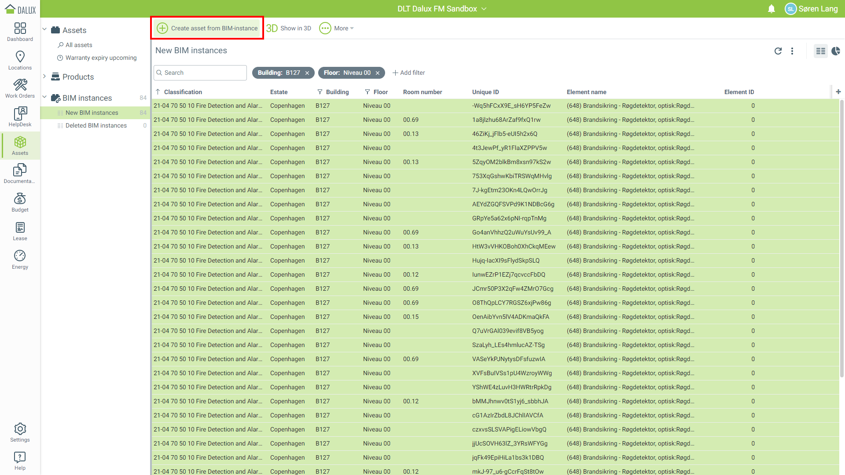
Task: Switch to chart view icon
Action: click(836, 51)
